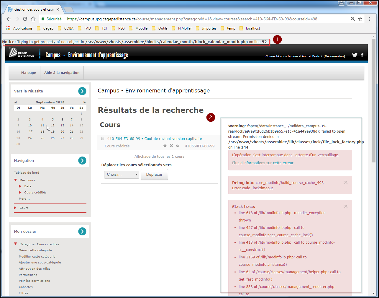This screenshot has width=379, height=298.
Task: Bookmark this page with the star icon
Action: click(360, 19)
